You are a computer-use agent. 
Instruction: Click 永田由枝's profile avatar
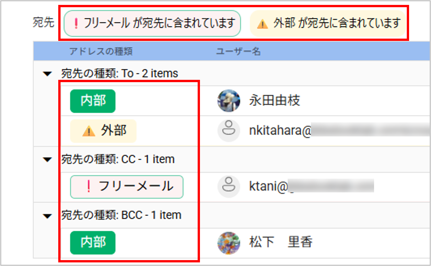tap(228, 101)
